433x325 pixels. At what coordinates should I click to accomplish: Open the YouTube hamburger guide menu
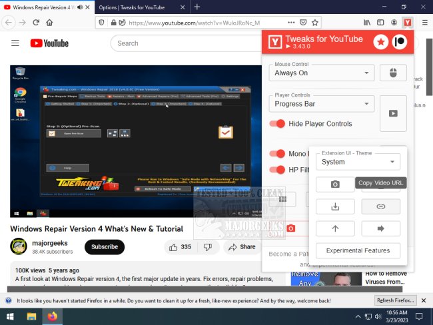click(15, 43)
